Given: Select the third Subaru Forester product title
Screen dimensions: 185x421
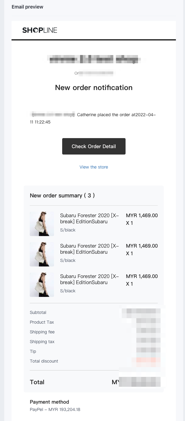Looking at the screenshot, I should pos(89,279).
